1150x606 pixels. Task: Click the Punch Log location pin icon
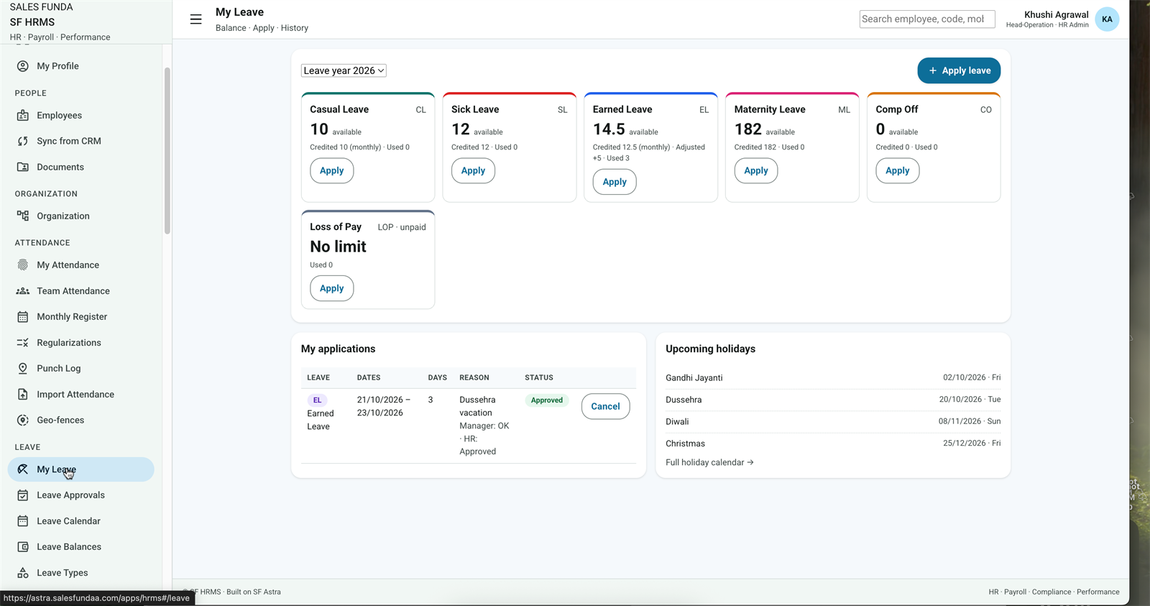[x=23, y=369]
